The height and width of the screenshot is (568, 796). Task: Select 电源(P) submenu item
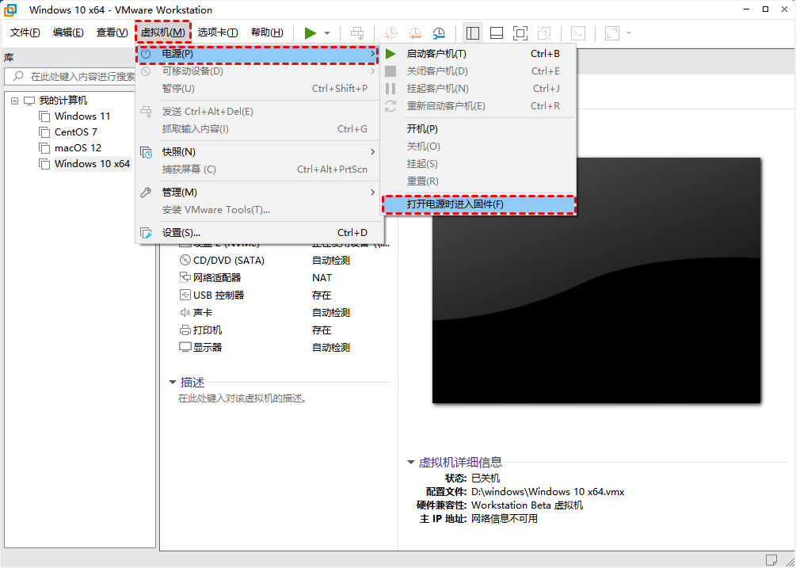[257, 54]
